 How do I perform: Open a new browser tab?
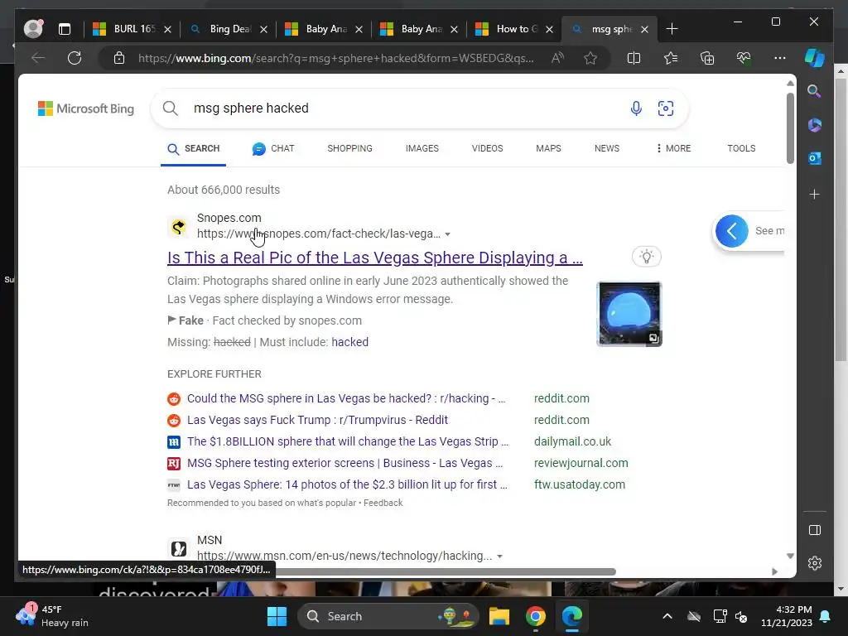click(672, 29)
